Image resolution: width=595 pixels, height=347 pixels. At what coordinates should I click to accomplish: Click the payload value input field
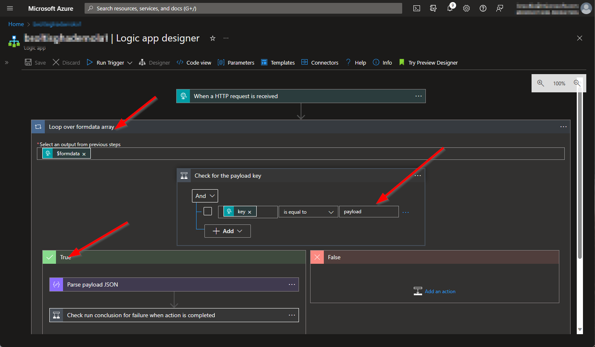tap(369, 212)
